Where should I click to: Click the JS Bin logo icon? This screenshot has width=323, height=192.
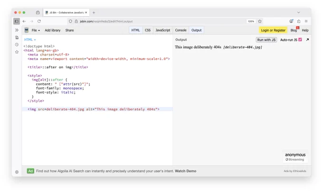pos(27,30)
